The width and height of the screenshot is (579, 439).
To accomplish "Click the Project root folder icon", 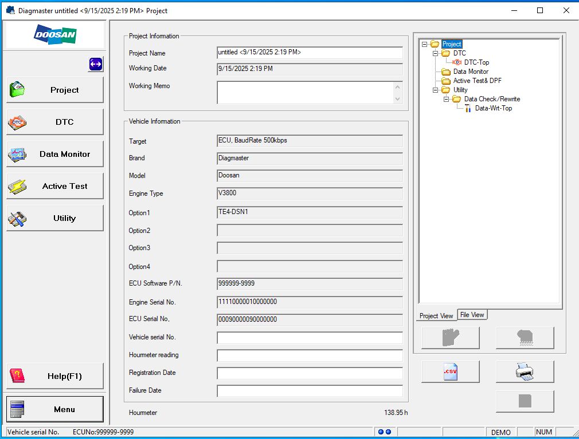I will [x=435, y=44].
